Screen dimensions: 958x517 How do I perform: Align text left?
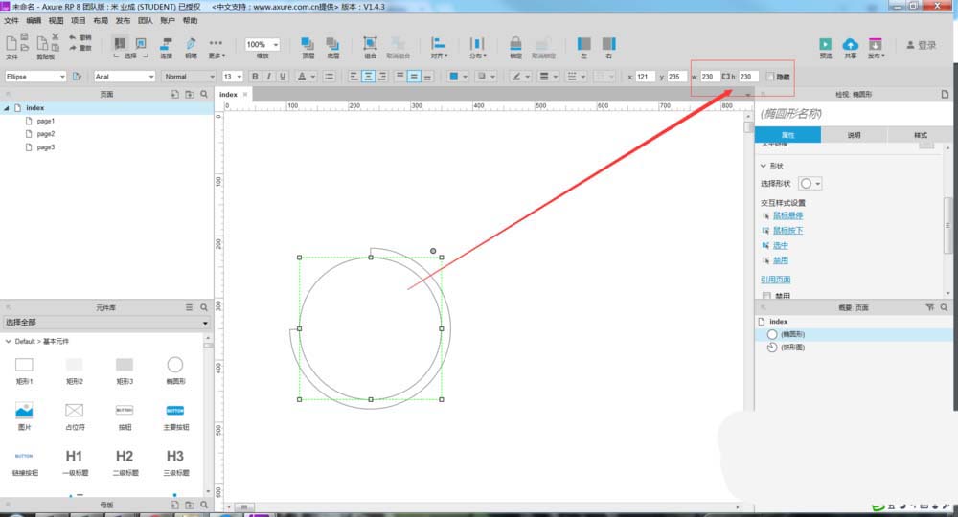click(354, 77)
